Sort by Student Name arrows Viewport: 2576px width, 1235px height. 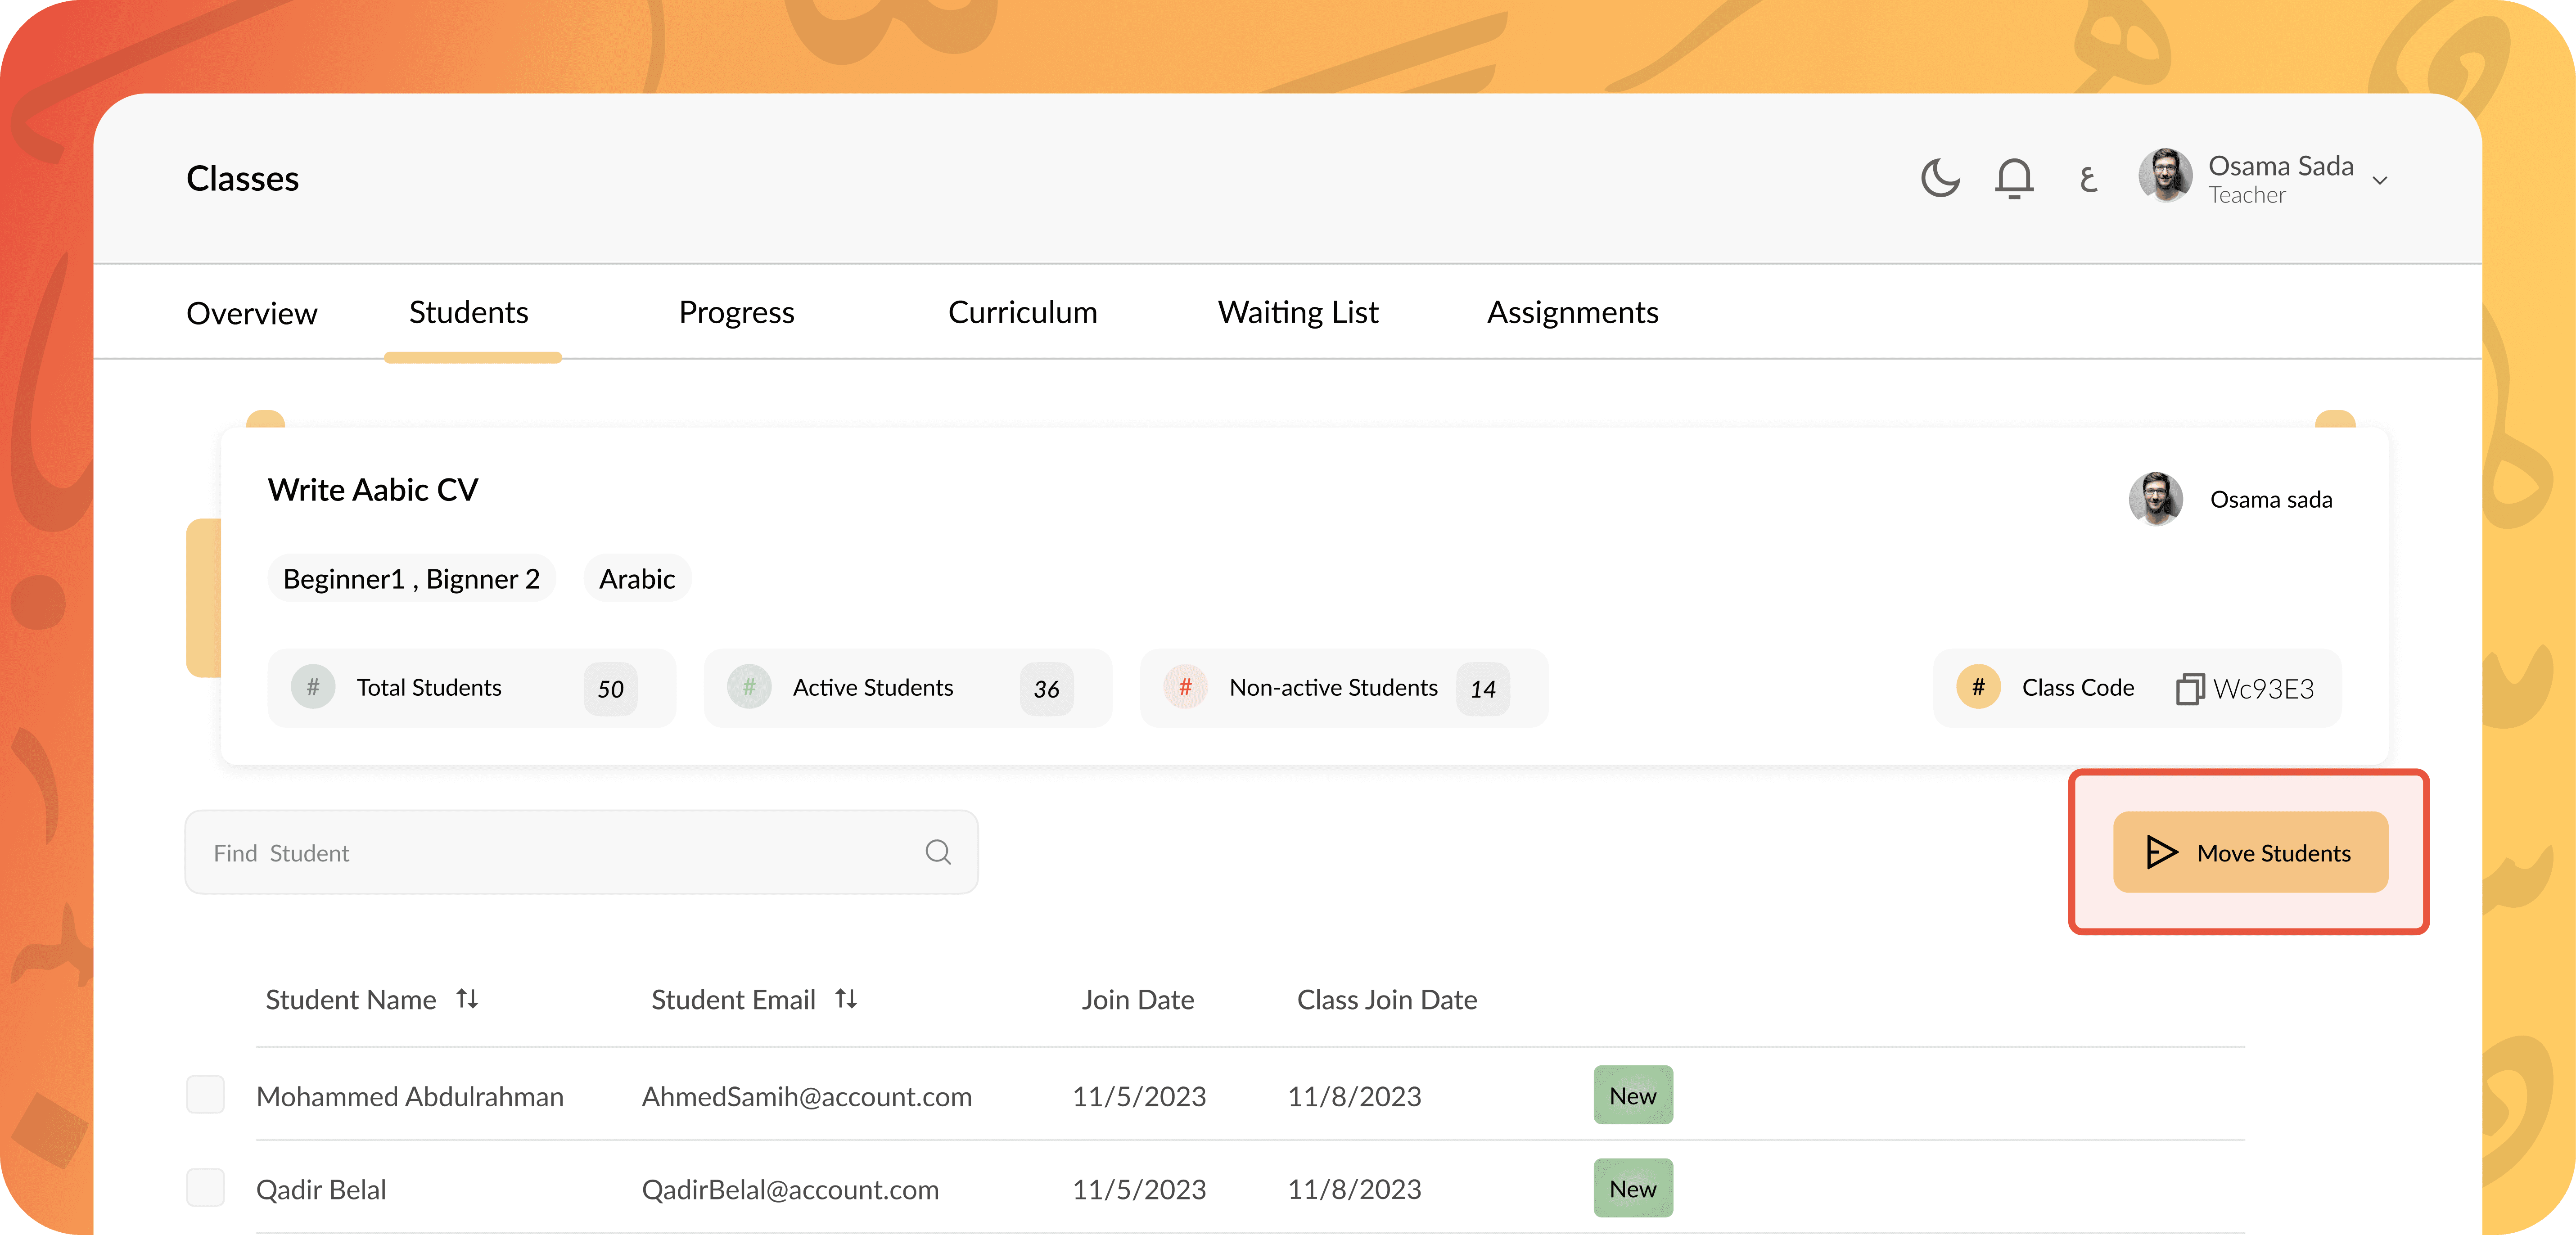pos(467,999)
